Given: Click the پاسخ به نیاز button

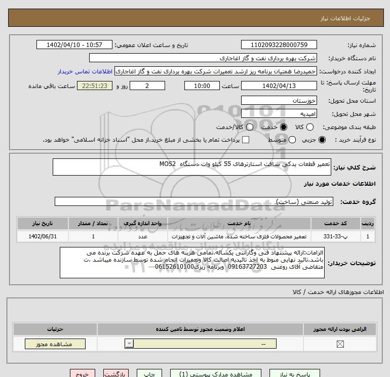Looking at the screenshot, I should click(295, 373).
